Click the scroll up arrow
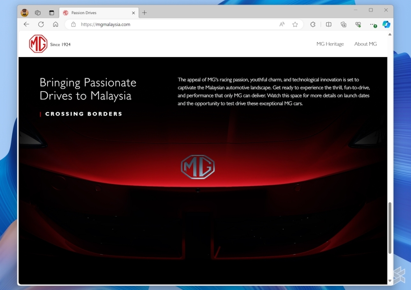 [x=390, y=35]
